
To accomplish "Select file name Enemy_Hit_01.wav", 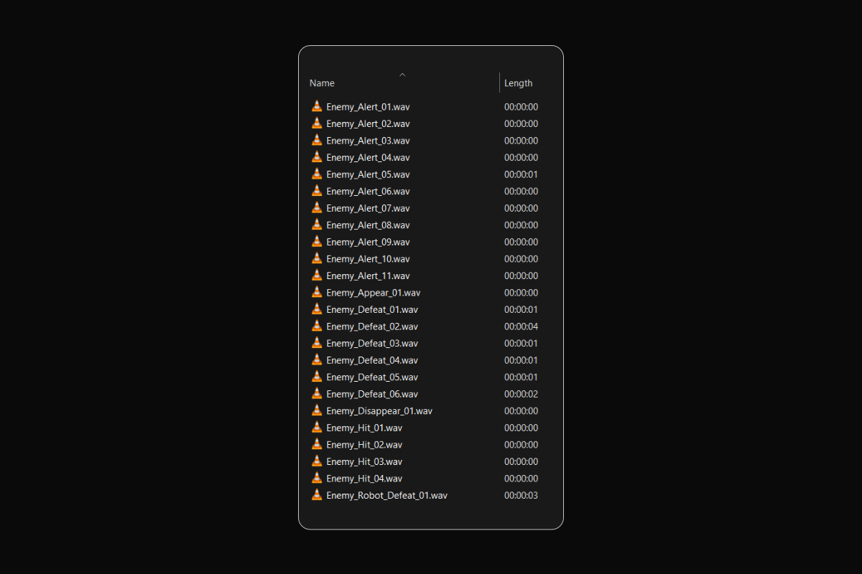I will click(x=364, y=428).
